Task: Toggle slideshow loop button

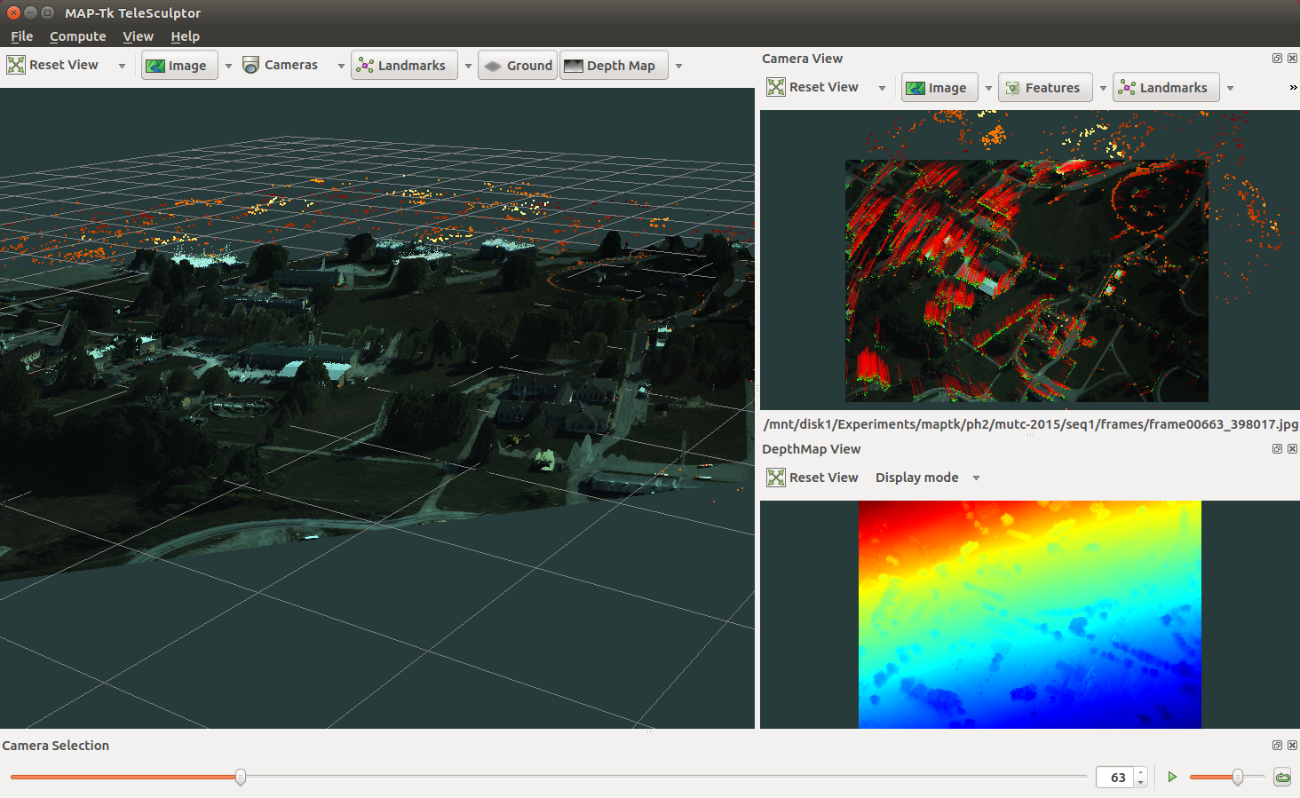Action: pos(1282,778)
